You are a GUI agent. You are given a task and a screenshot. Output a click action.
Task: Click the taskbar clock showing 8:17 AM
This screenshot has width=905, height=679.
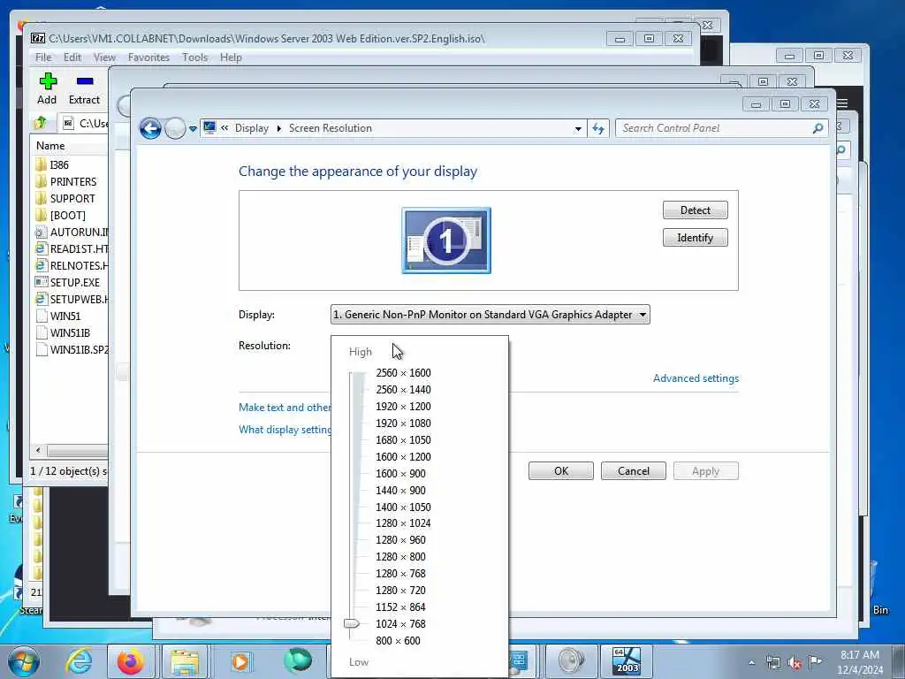pyautogui.click(x=859, y=662)
